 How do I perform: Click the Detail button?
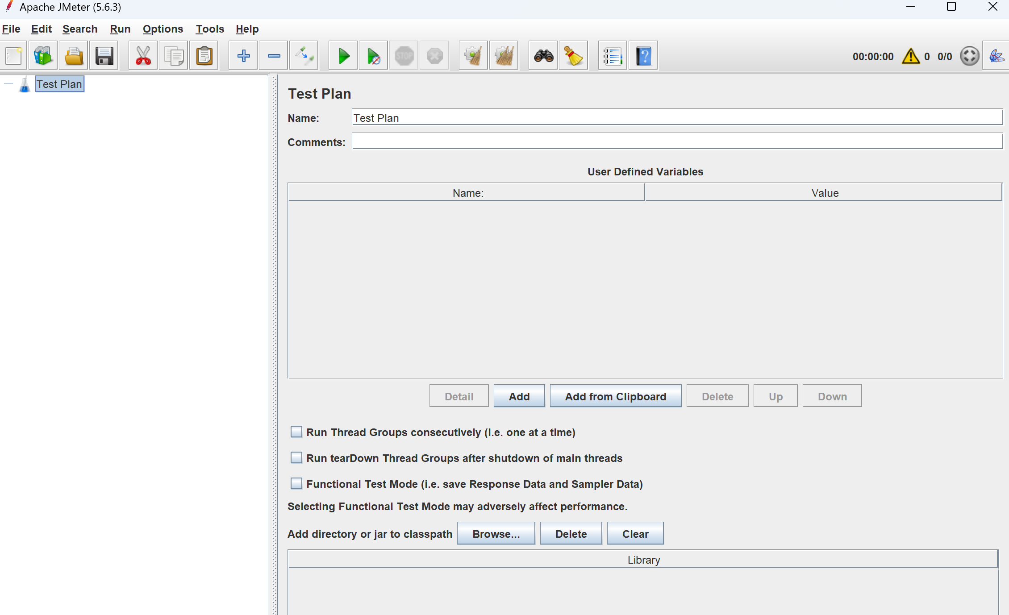[459, 396]
